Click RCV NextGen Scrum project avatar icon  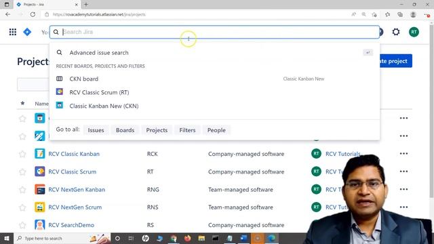click(x=40, y=207)
